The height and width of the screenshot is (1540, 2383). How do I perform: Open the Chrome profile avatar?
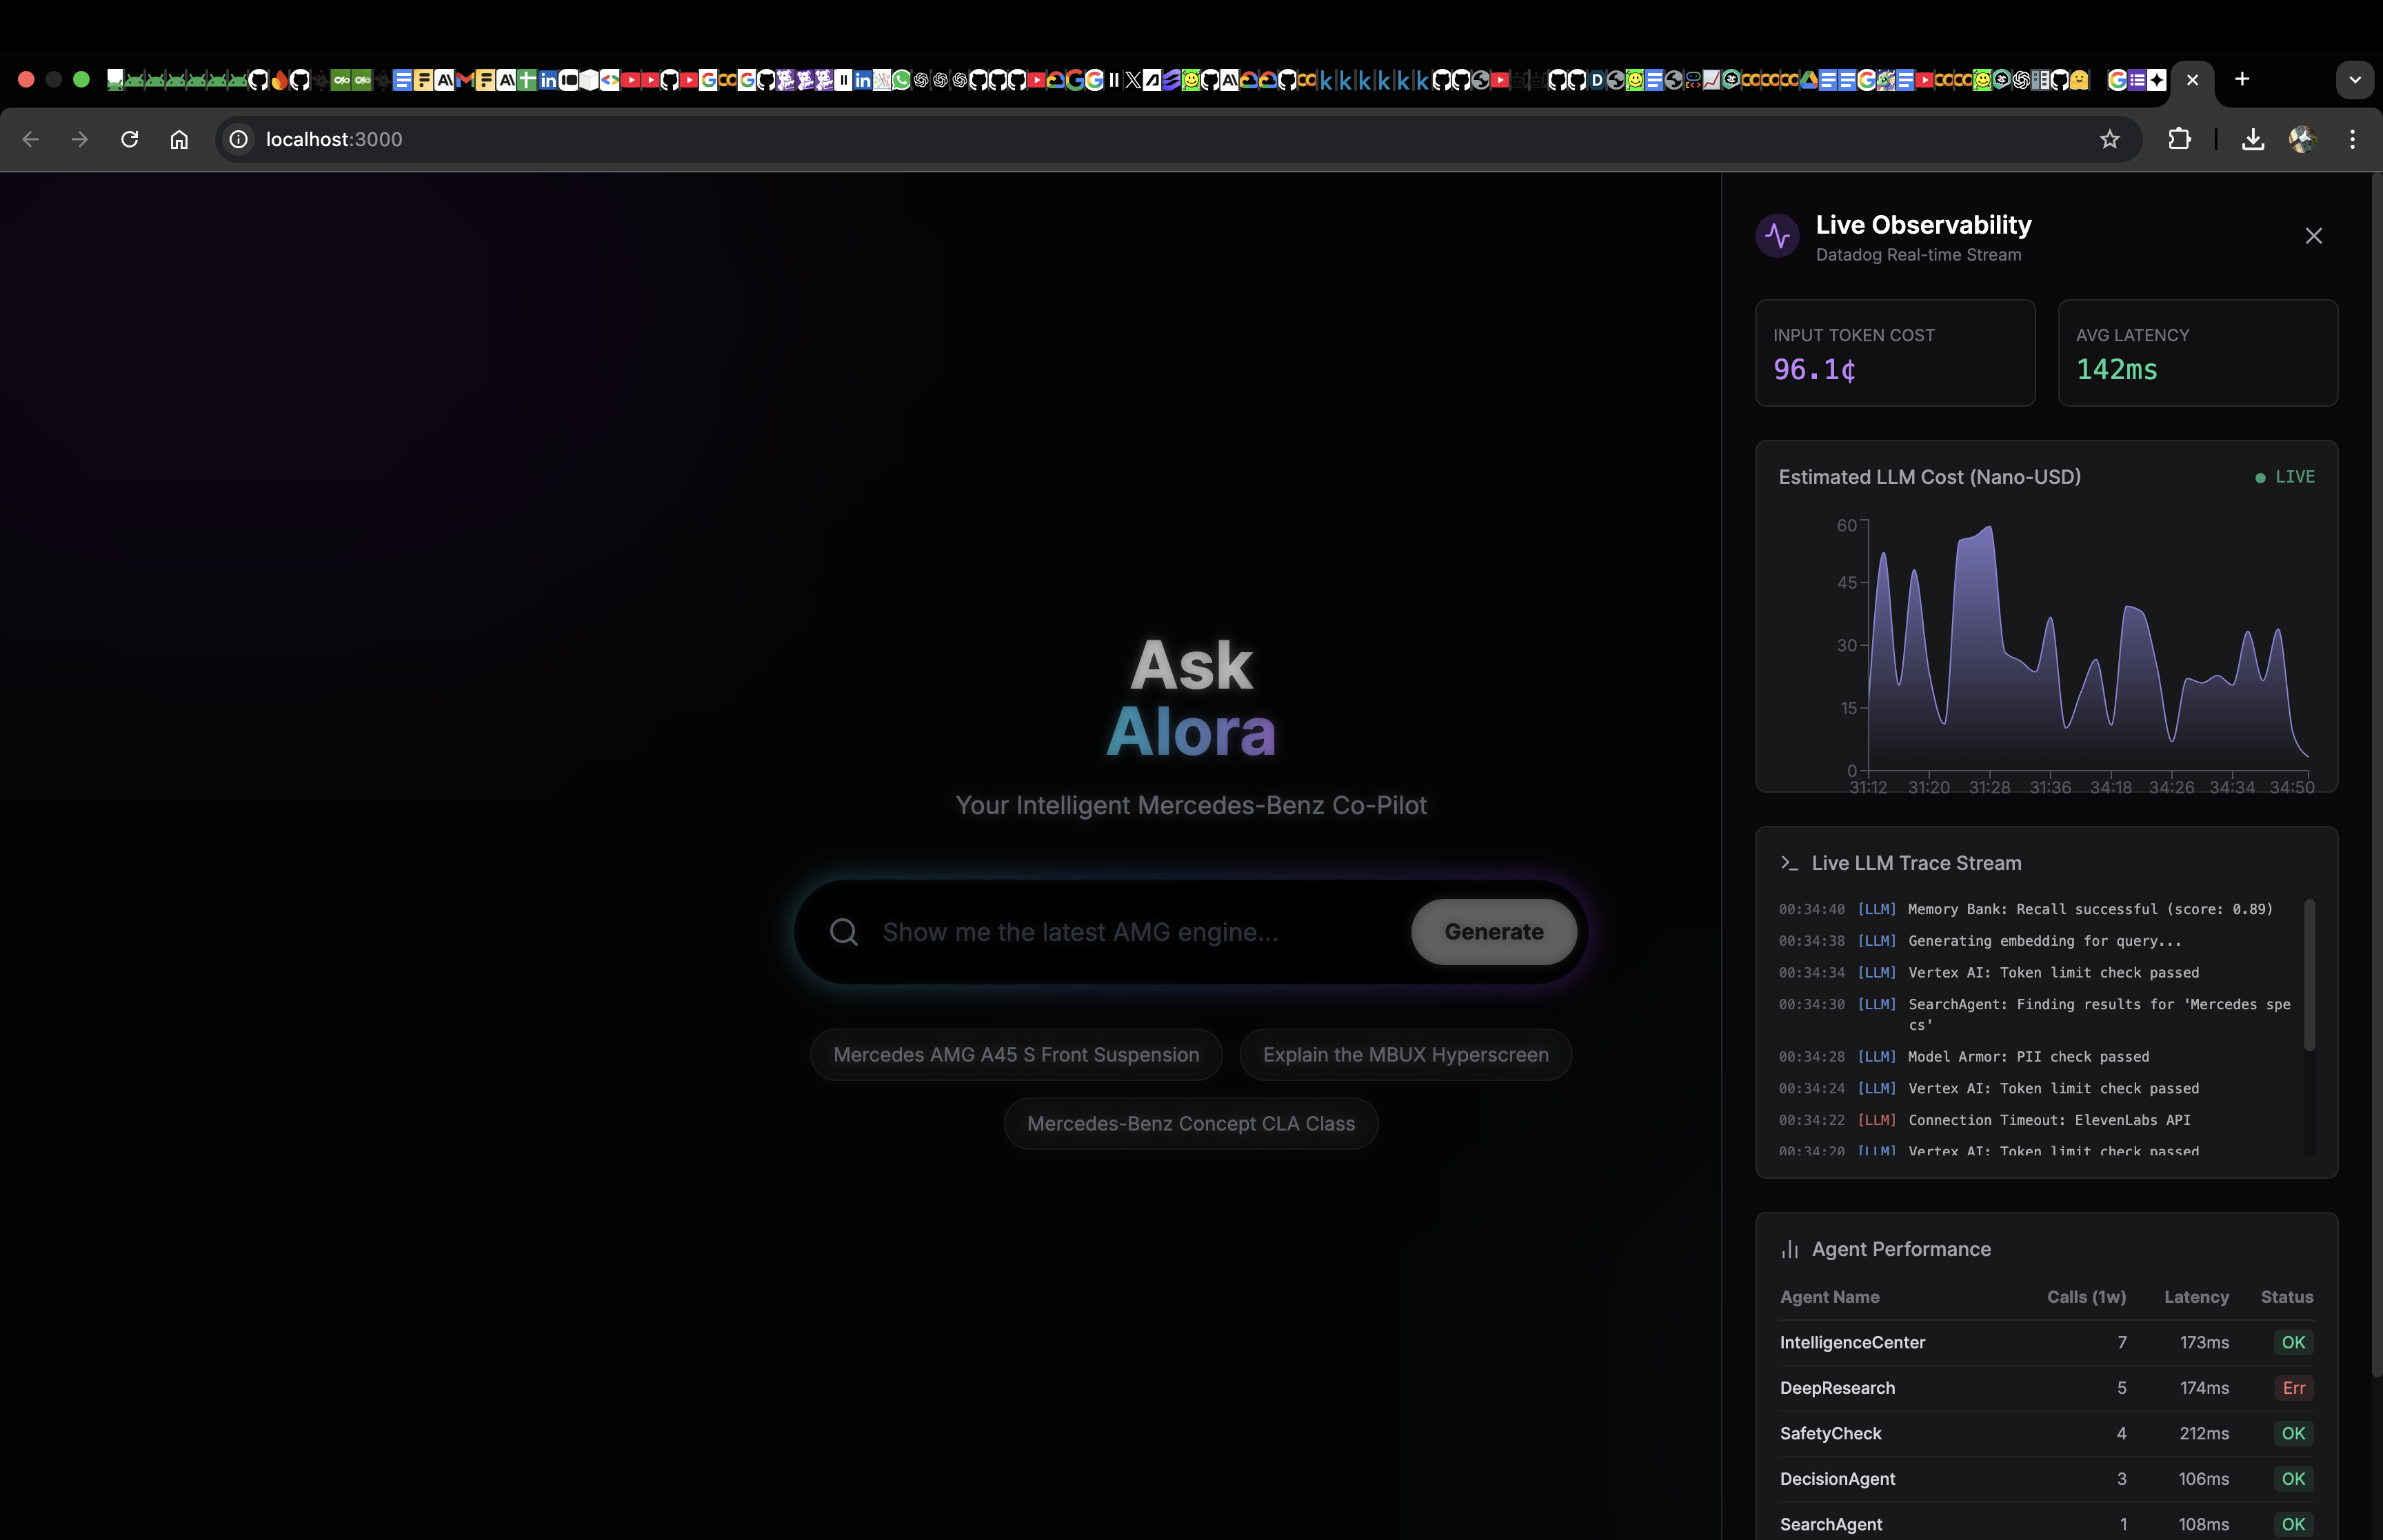(x=2302, y=139)
